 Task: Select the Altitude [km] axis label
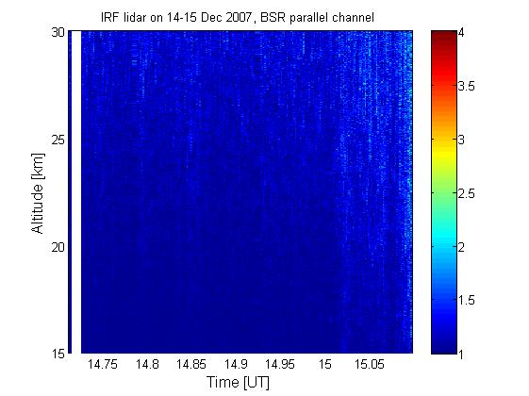(x=38, y=193)
